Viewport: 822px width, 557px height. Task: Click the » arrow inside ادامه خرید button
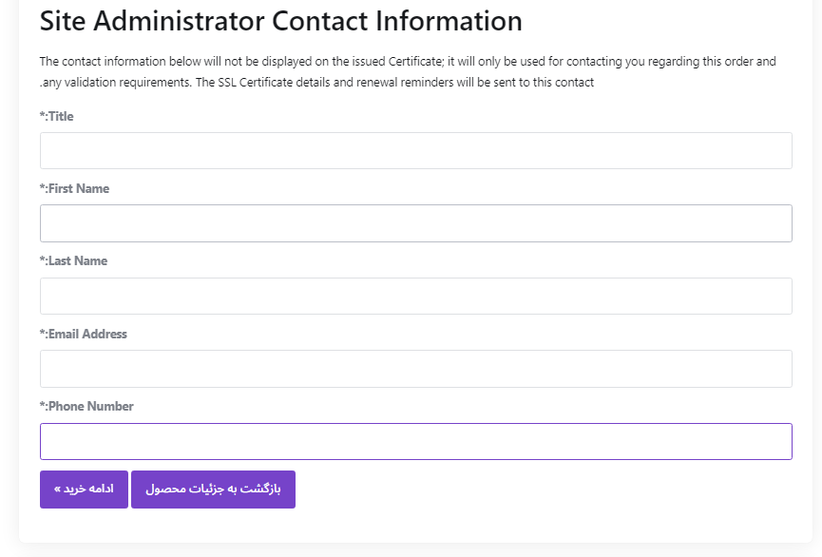point(57,489)
